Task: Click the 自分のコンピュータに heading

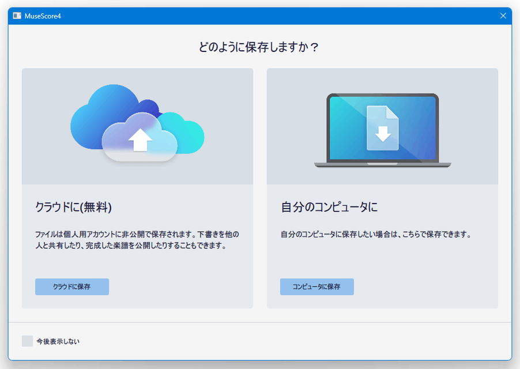Action: coord(329,207)
